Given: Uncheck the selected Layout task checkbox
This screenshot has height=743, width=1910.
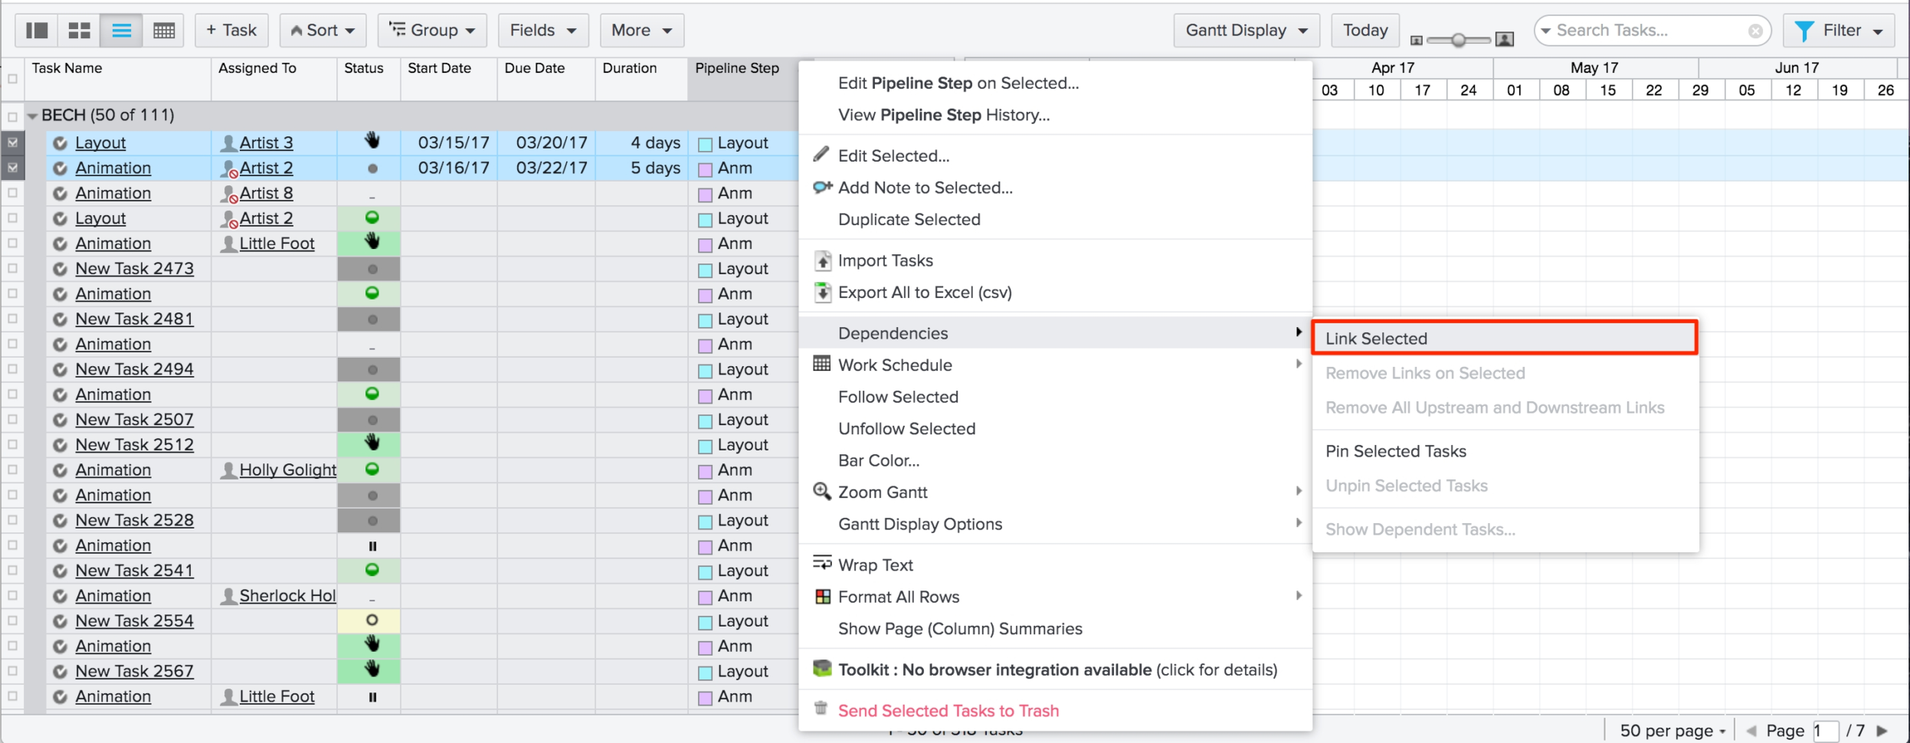Looking at the screenshot, I should coord(12,142).
